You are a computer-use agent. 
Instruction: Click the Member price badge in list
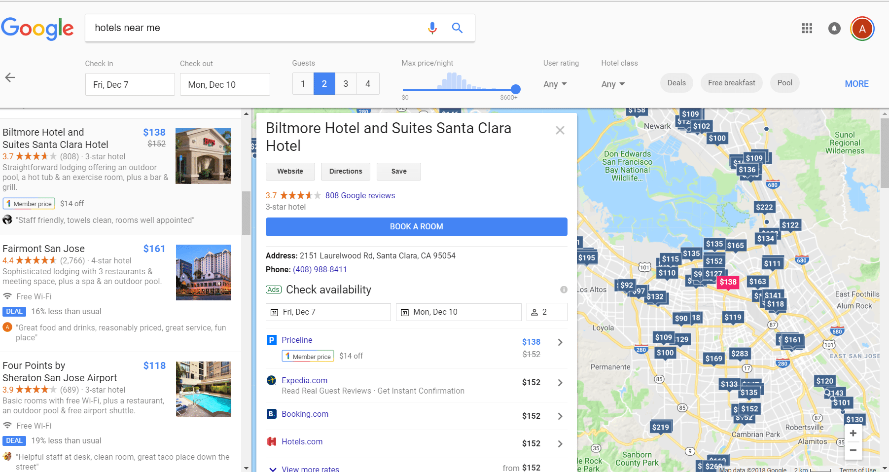coord(29,204)
